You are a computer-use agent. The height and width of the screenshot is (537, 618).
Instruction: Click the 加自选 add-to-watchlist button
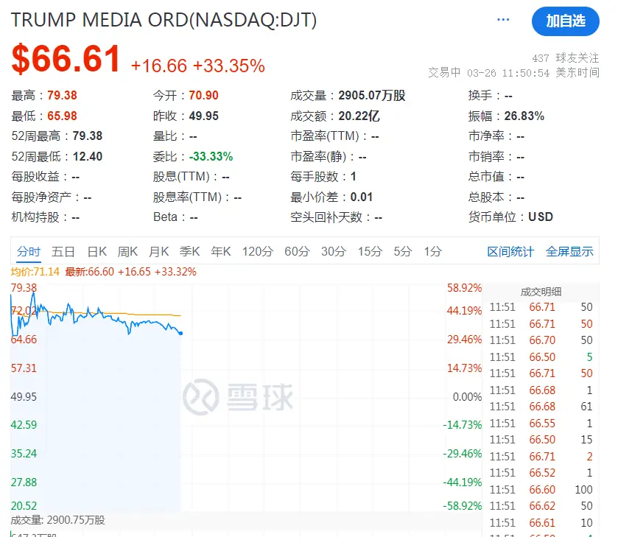(x=566, y=21)
